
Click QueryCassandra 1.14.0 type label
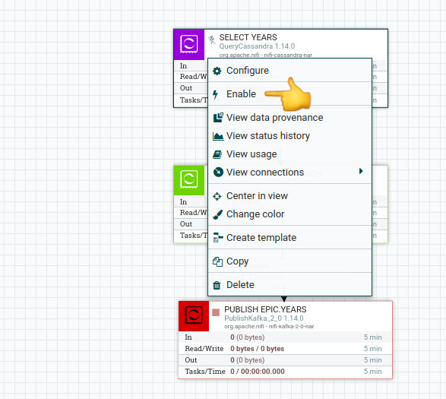pos(257,46)
